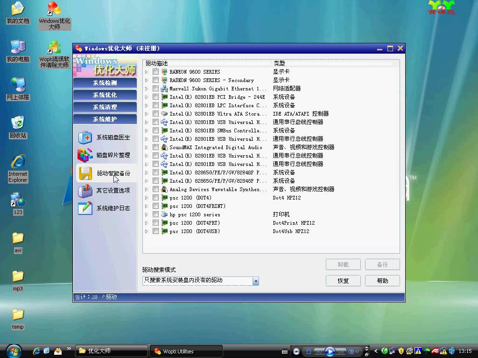Expand the psc 1200 (DOT4PRINT) driver row
Screen dimensions: 478x358
coord(147,206)
